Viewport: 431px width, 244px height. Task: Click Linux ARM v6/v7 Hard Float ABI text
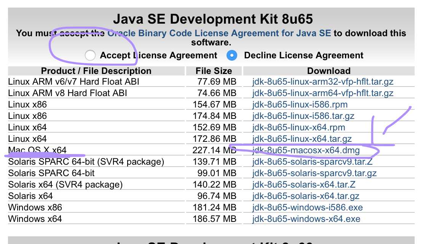tap(73, 82)
